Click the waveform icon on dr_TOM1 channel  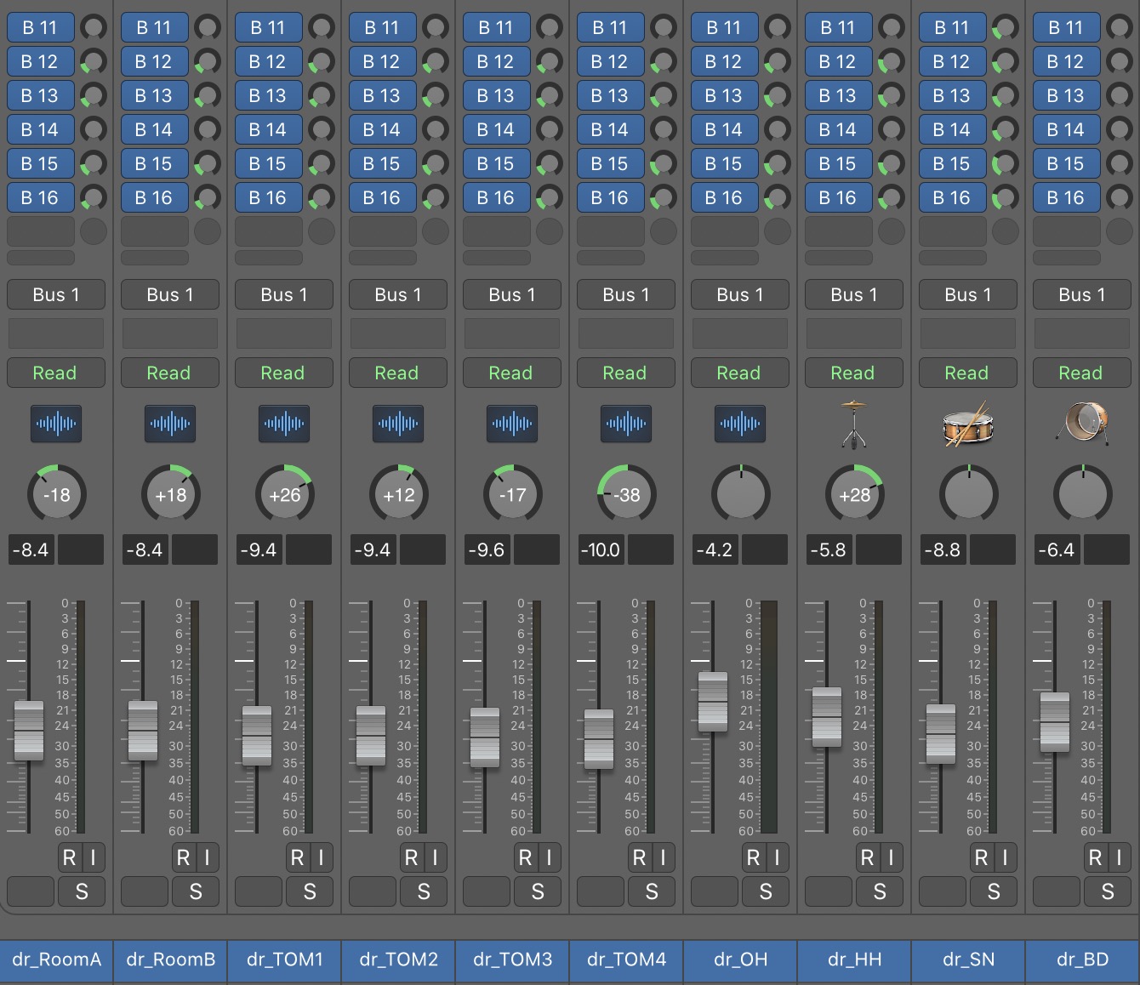pyautogui.click(x=284, y=424)
